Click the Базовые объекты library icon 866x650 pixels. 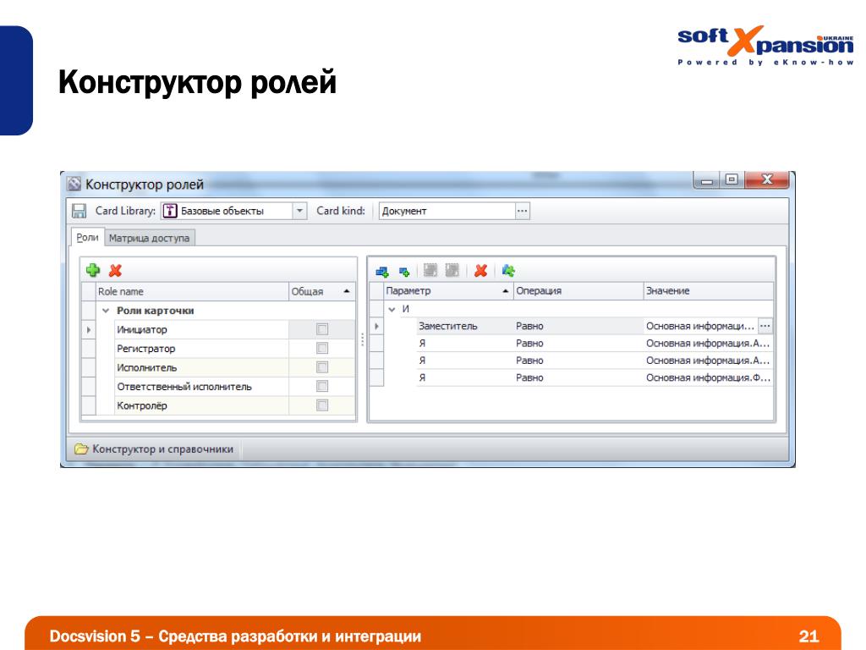[x=170, y=211]
